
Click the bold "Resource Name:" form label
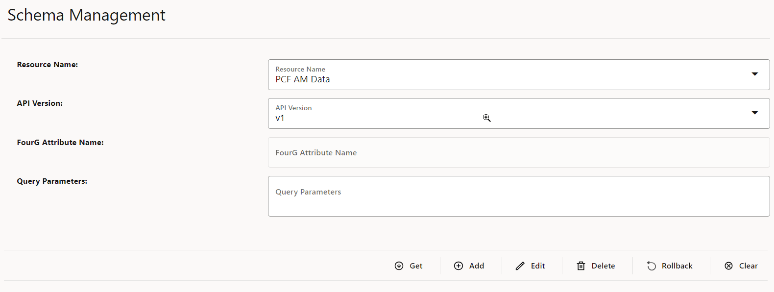pyautogui.click(x=48, y=65)
